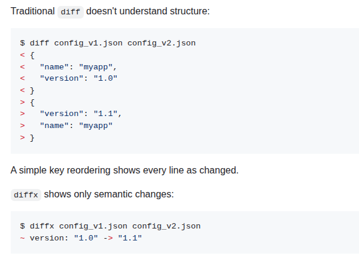Click "config_v2.json" in the diffx command

(x=166, y=226)
